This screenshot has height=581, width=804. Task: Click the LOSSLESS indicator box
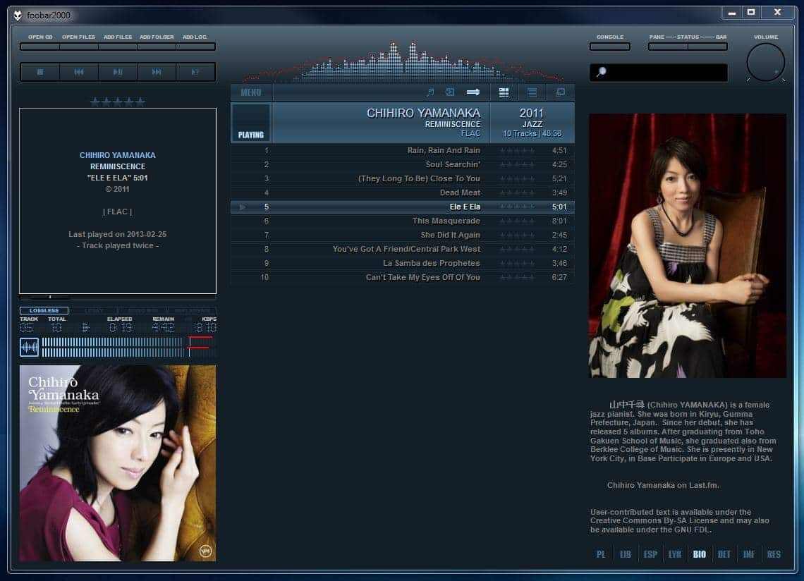coord(44,311)
